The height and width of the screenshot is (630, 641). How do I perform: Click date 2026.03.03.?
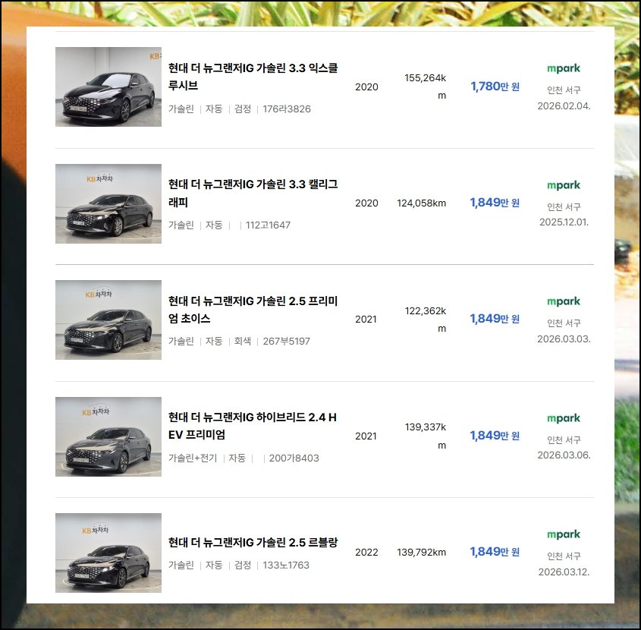point(564,339)
